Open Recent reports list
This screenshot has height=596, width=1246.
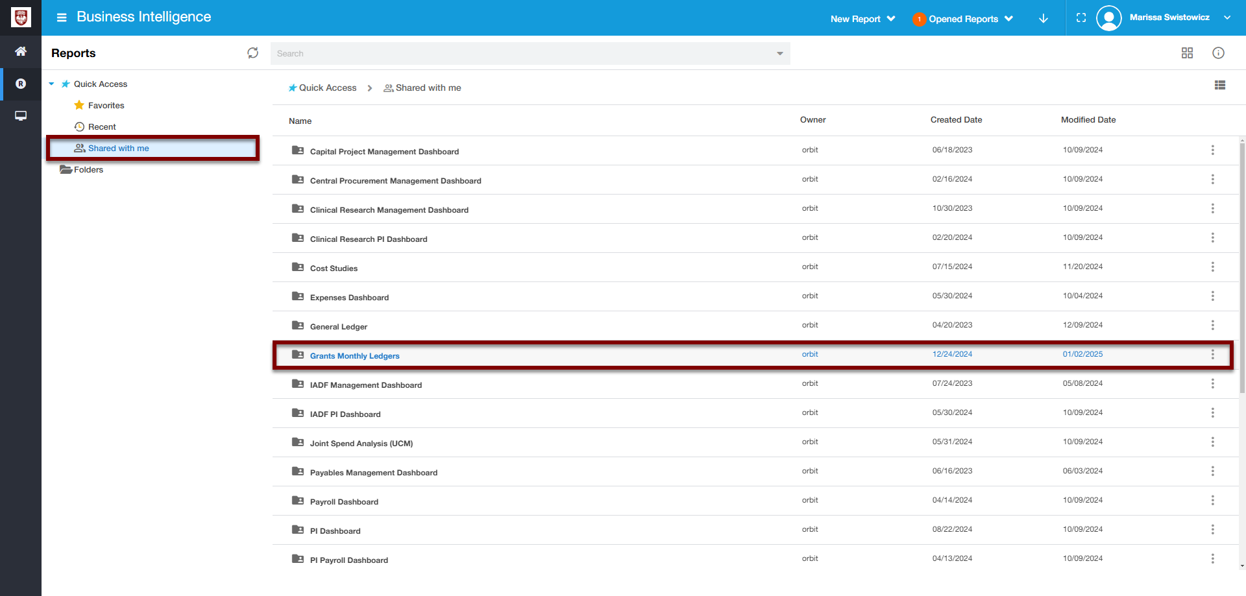102,127
